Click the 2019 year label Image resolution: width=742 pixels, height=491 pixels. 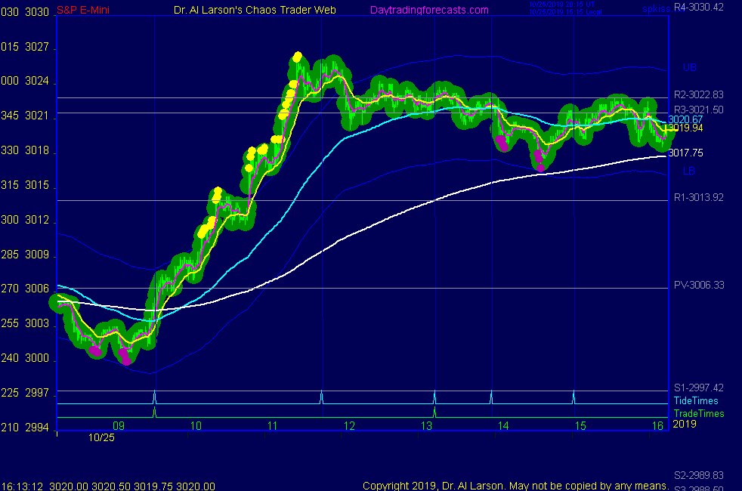[x=685, y=424]
